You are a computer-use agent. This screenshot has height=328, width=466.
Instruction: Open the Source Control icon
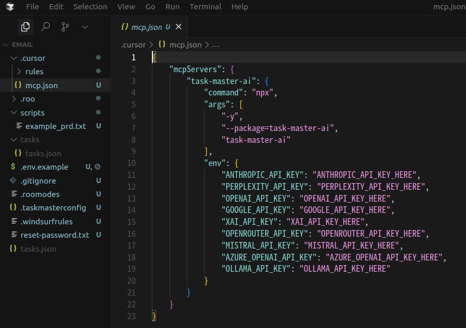click(65, 27)
